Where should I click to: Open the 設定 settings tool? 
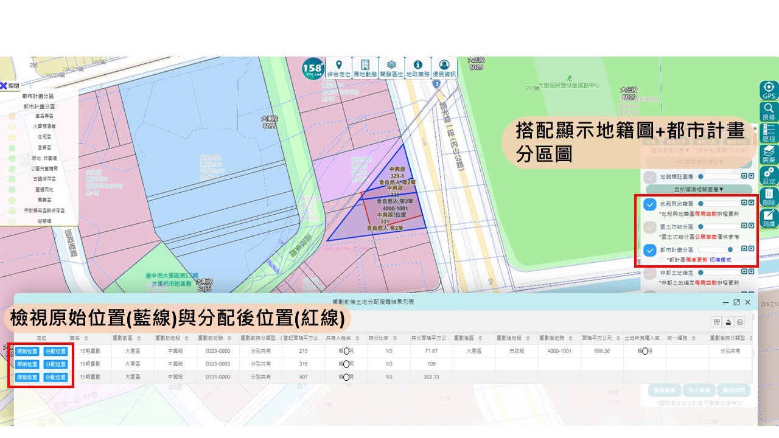coord(769,176)
